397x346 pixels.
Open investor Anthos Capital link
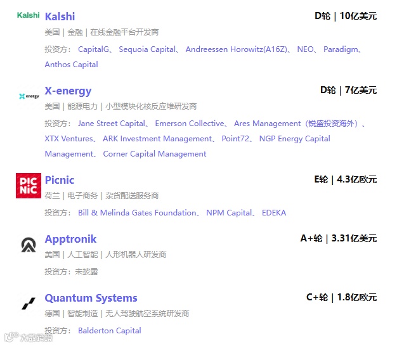(72, 65)
